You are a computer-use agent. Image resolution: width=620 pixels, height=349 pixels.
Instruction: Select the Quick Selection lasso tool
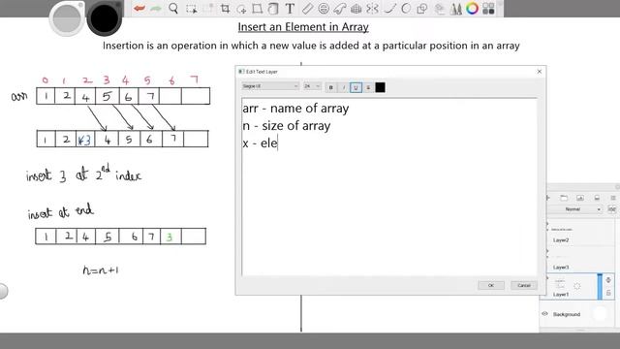coord(241,9)
